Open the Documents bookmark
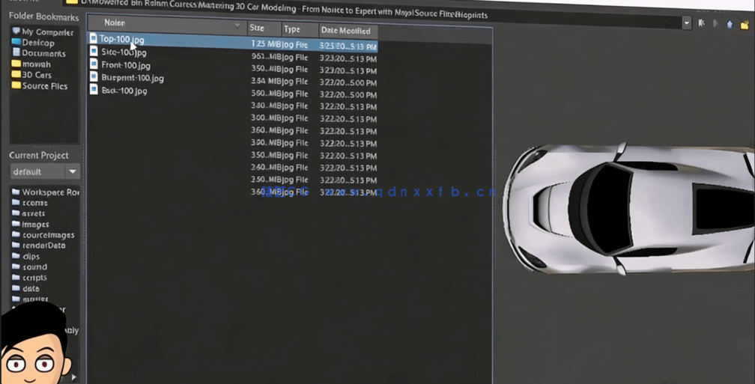This screenshot has width=755, height=384. click(x=43, y=53)
